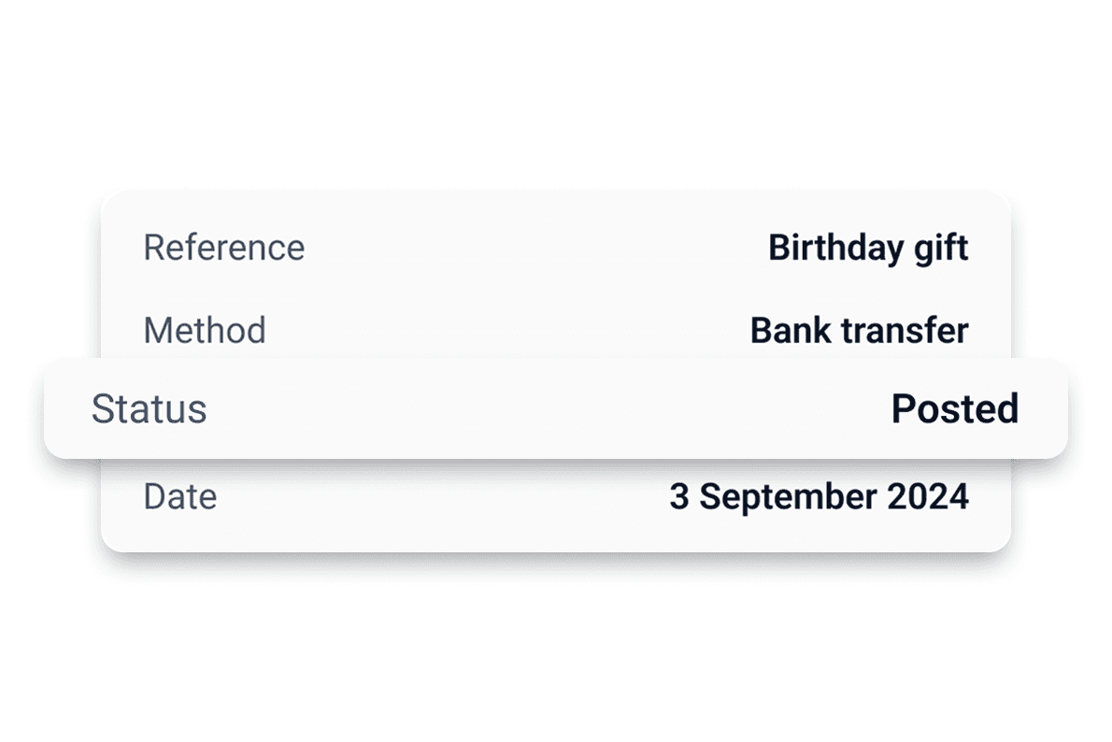
Task: Click the middle of the highlighted Status row
Action: pos(555,409)
